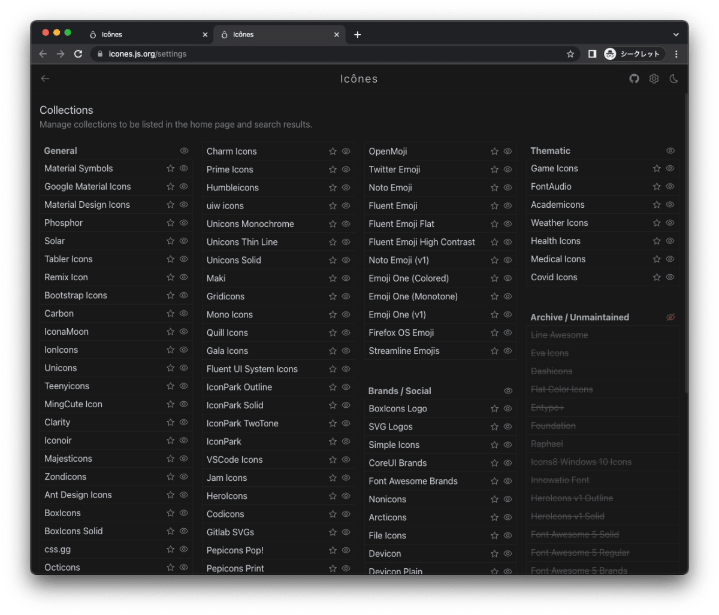The image size is (719, 615).
Task: Star the Tabler Icons collection
Action: click(170, 259)
